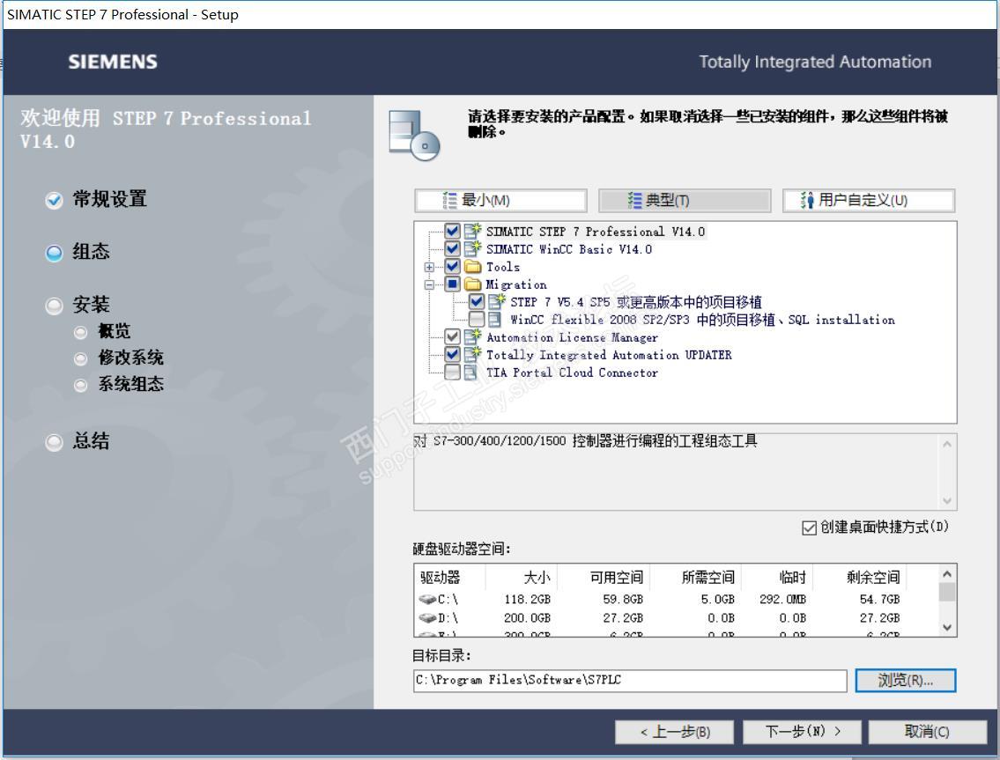Image resolution: width=1000 pixels, height=760 pixels.
Task: Click the 临时 column header
Action: tap(777, 578)
